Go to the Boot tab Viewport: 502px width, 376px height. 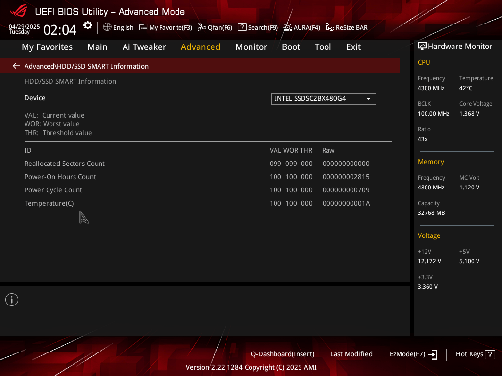point(291,47)
